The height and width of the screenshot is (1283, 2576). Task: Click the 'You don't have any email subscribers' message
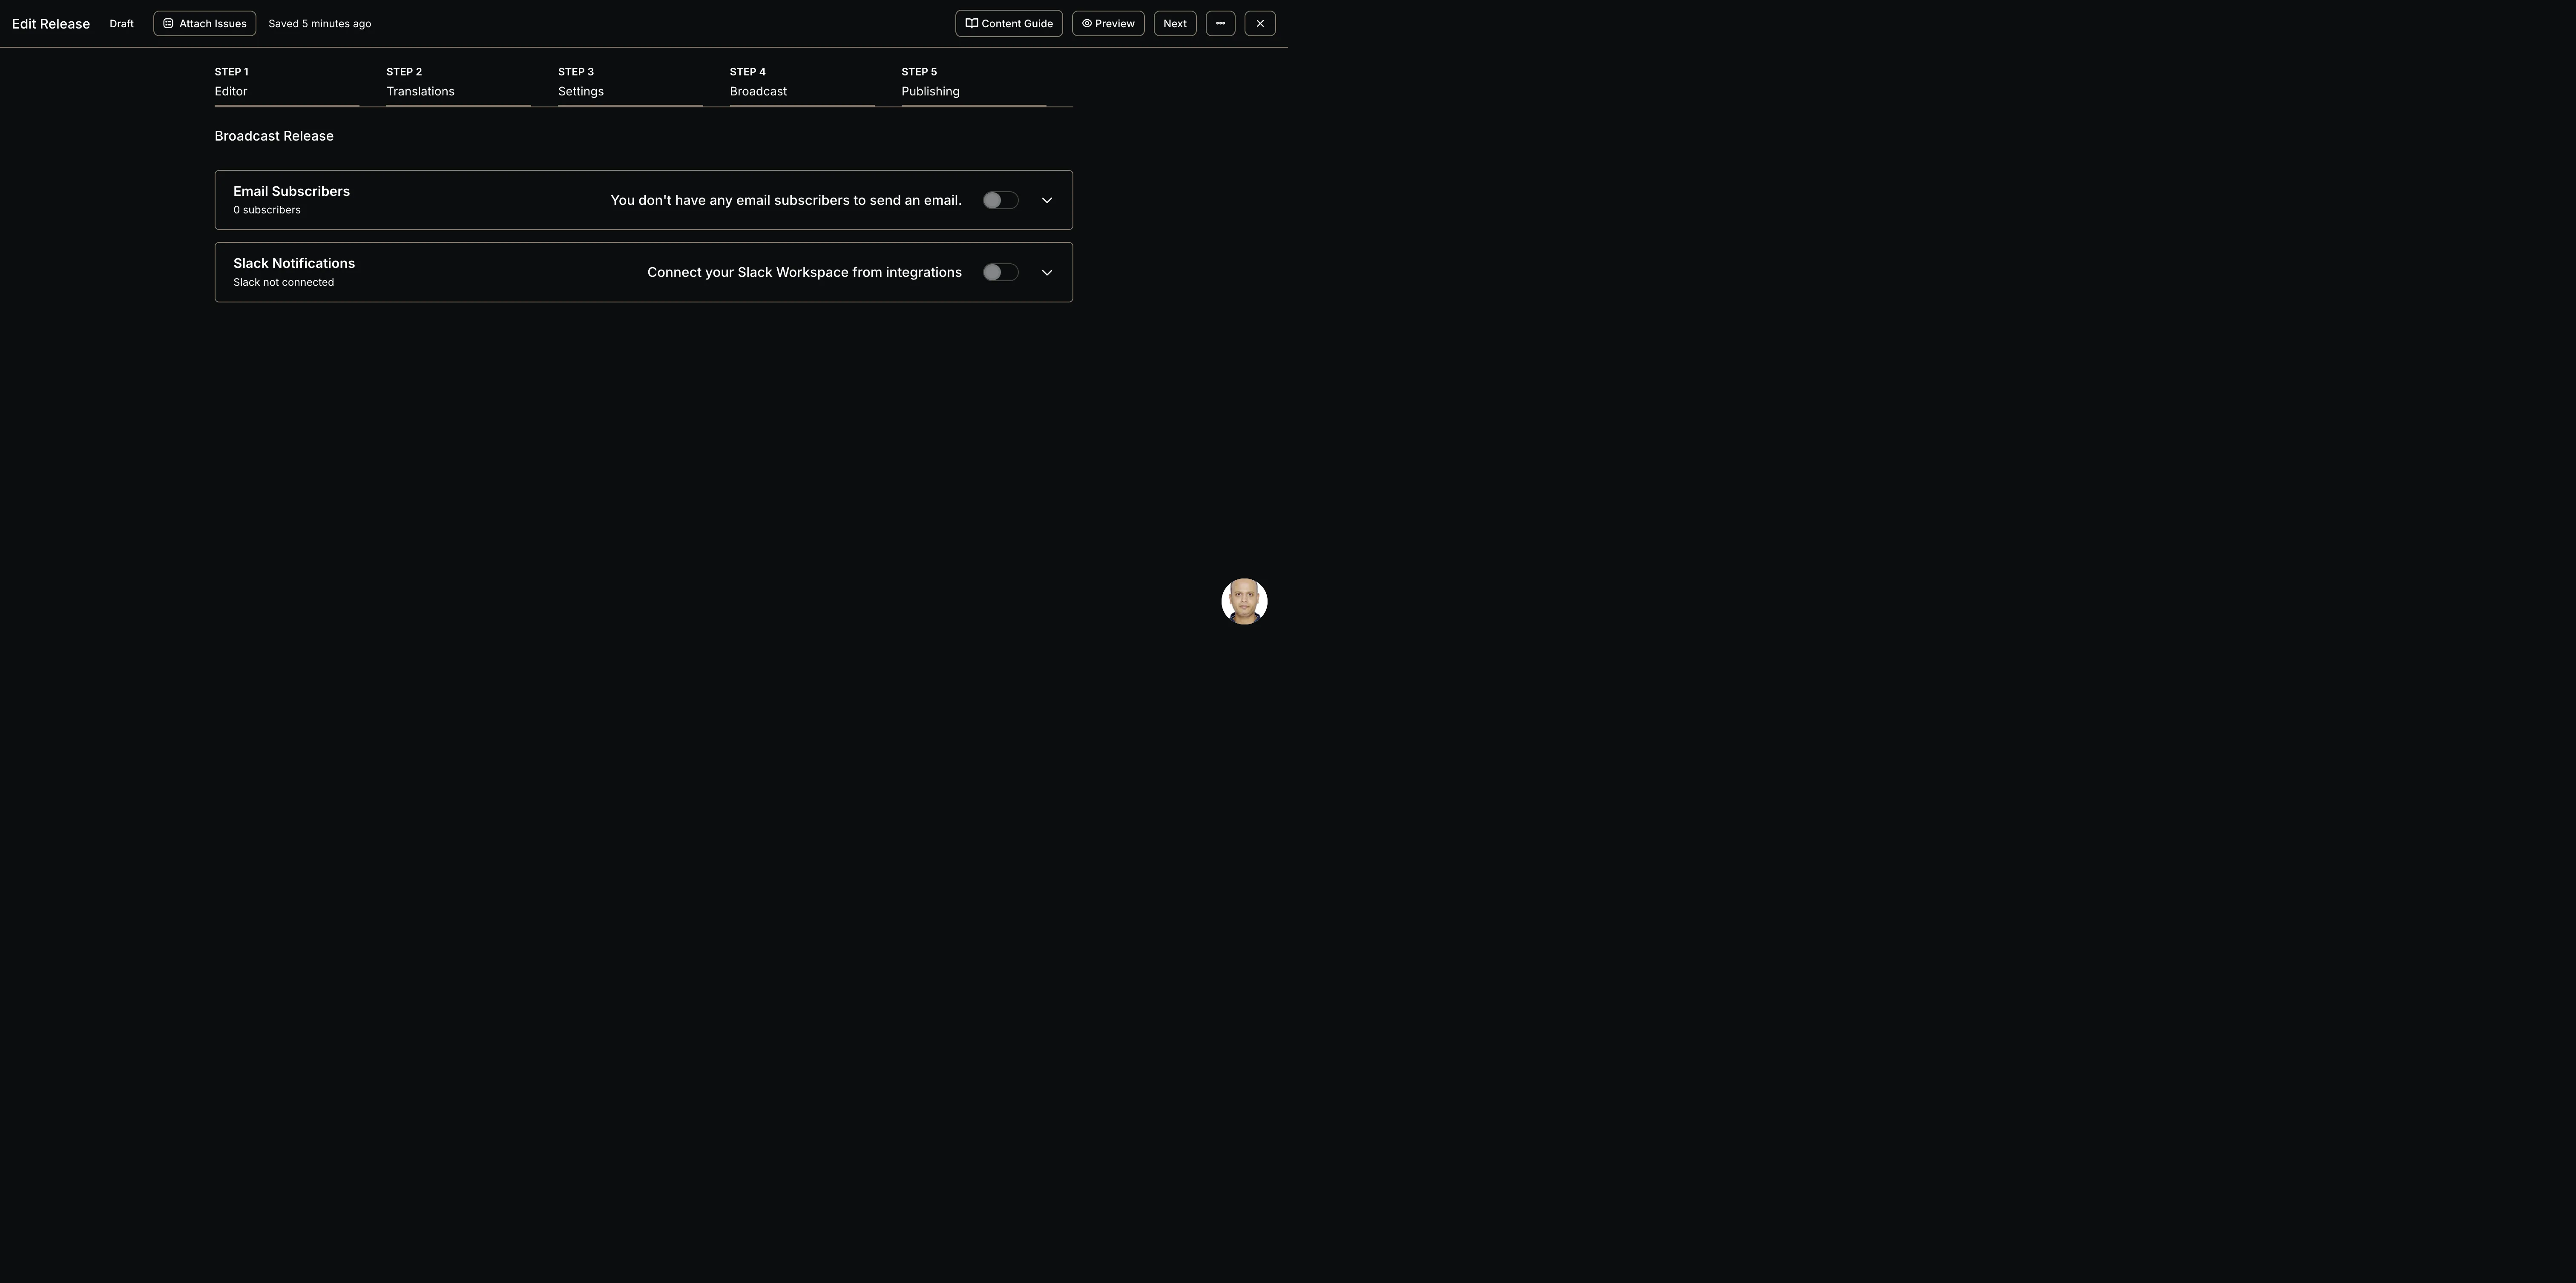tap(786, 200)
